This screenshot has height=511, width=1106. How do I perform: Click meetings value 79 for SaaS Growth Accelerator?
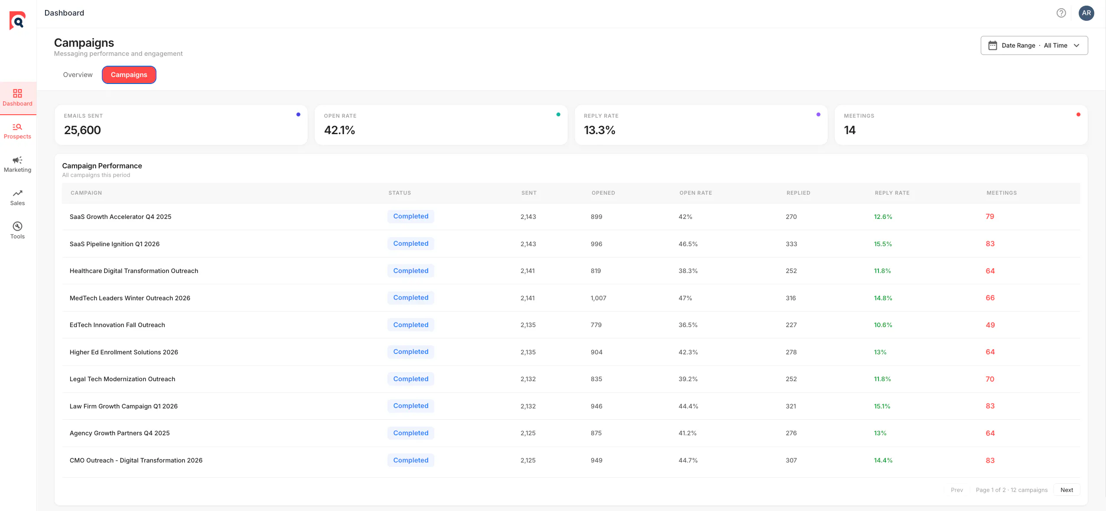point(990,216)
